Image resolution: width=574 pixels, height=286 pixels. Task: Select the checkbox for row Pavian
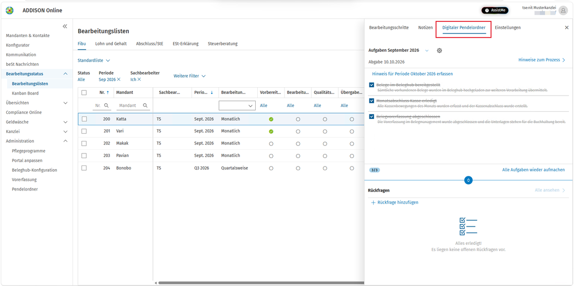(84, 156)
